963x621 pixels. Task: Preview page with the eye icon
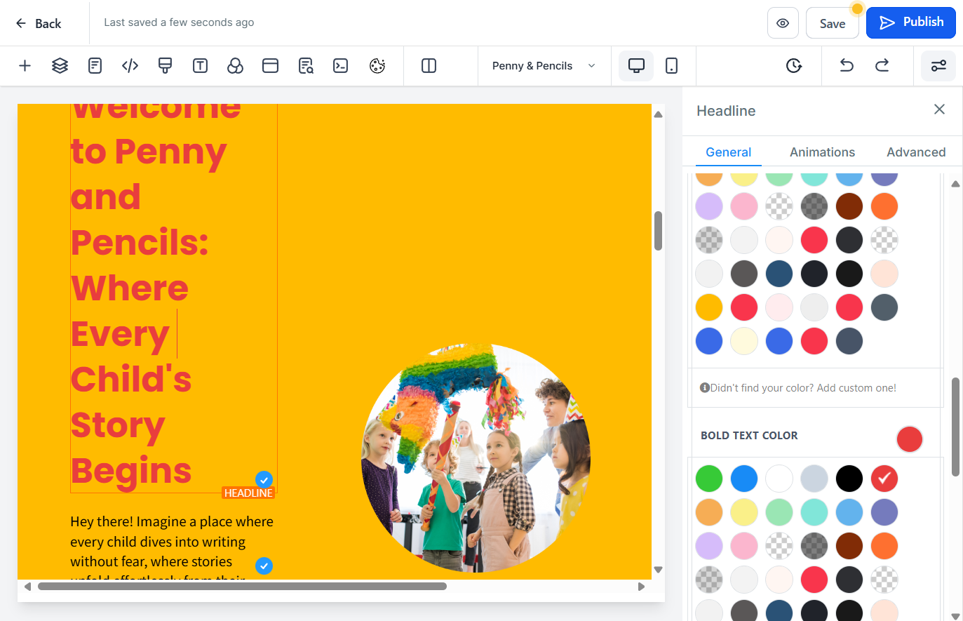[x=783, y=23]
